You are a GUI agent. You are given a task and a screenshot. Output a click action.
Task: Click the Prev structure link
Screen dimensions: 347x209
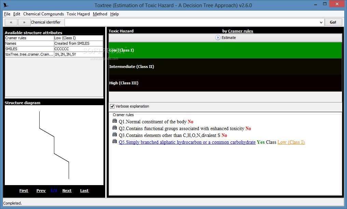41,191
